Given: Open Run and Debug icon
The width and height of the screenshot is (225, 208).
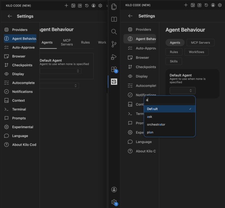Looking at the screenshot, I should click(x=114, y=57).
